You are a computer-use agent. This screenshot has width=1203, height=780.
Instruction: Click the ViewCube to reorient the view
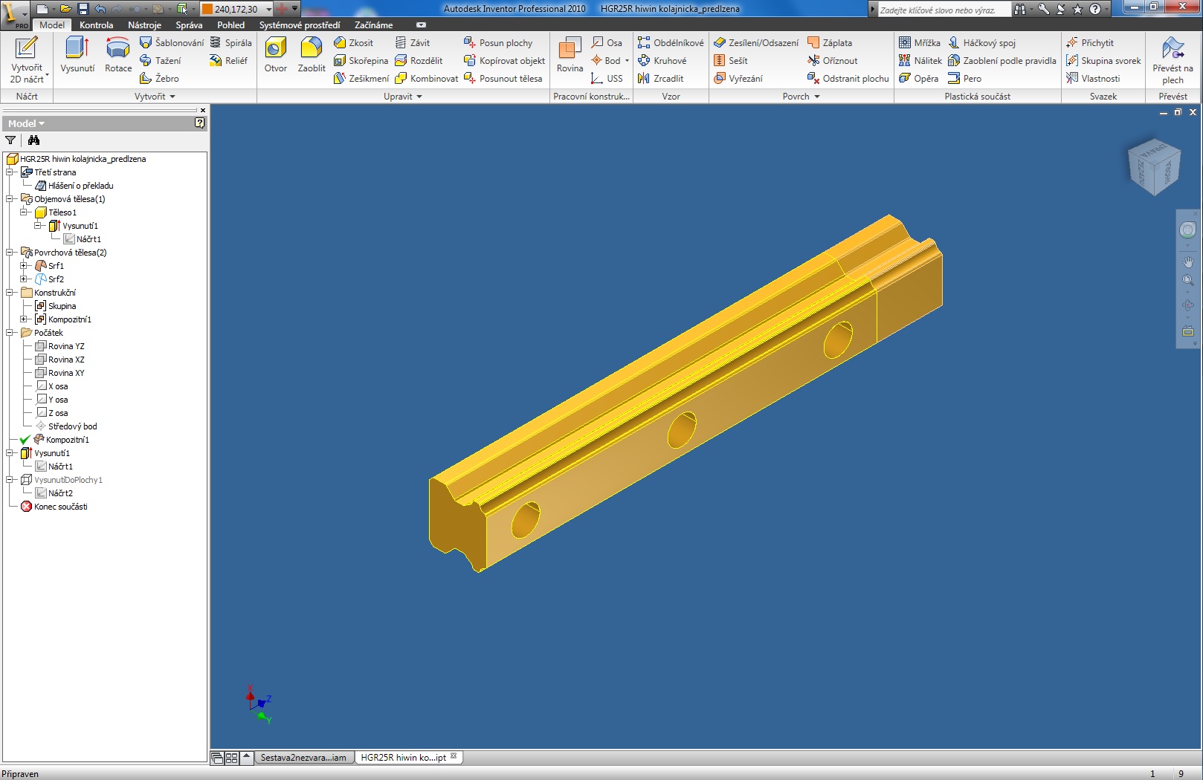(1153, 167)
